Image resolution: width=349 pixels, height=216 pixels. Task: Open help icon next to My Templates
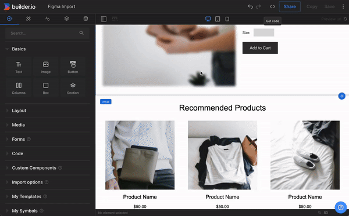pos(45,196)
